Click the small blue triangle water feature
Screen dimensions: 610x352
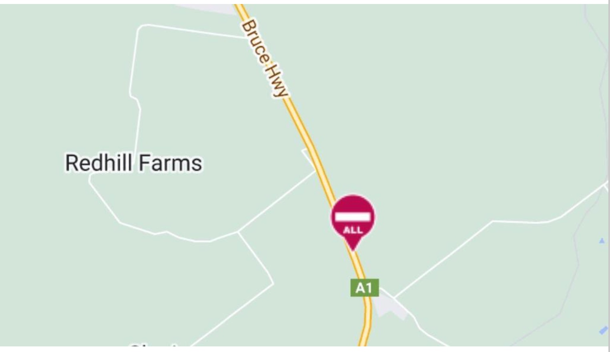602,240
